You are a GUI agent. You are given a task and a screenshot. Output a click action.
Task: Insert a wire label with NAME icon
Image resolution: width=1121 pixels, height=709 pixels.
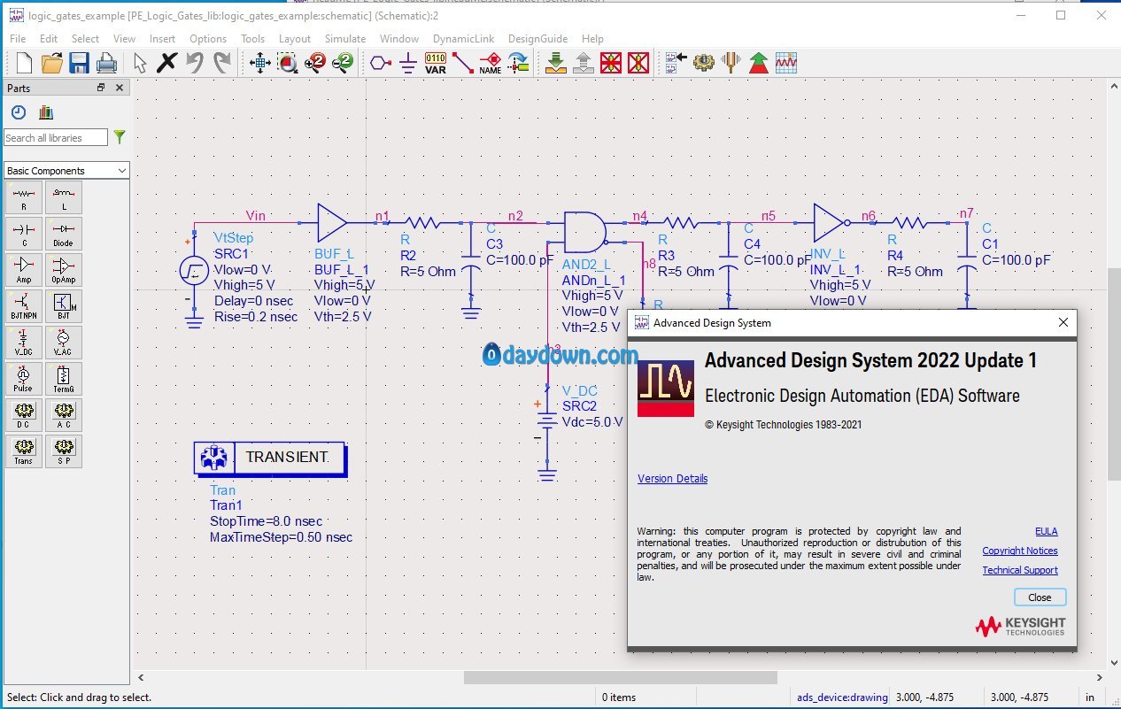491,63
